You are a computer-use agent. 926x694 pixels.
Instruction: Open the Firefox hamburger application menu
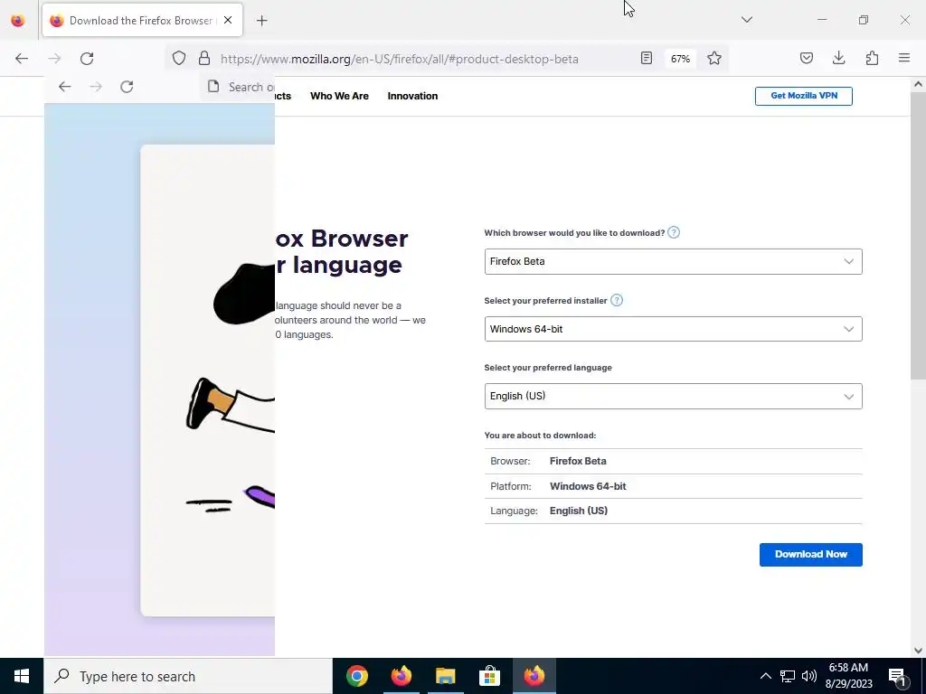click(904, 59)
